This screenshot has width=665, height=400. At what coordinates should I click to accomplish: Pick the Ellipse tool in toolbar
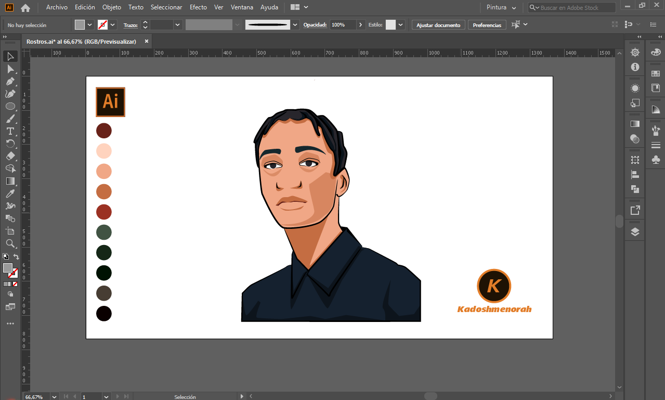point(10,106)
